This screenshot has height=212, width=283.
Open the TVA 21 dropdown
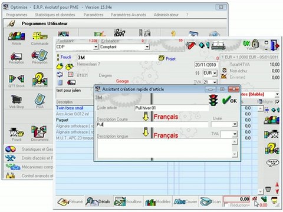(x=215, y=82)
